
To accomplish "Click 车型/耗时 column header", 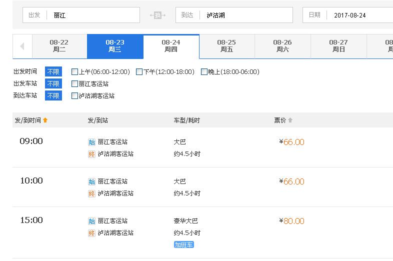I will point(186,120).
